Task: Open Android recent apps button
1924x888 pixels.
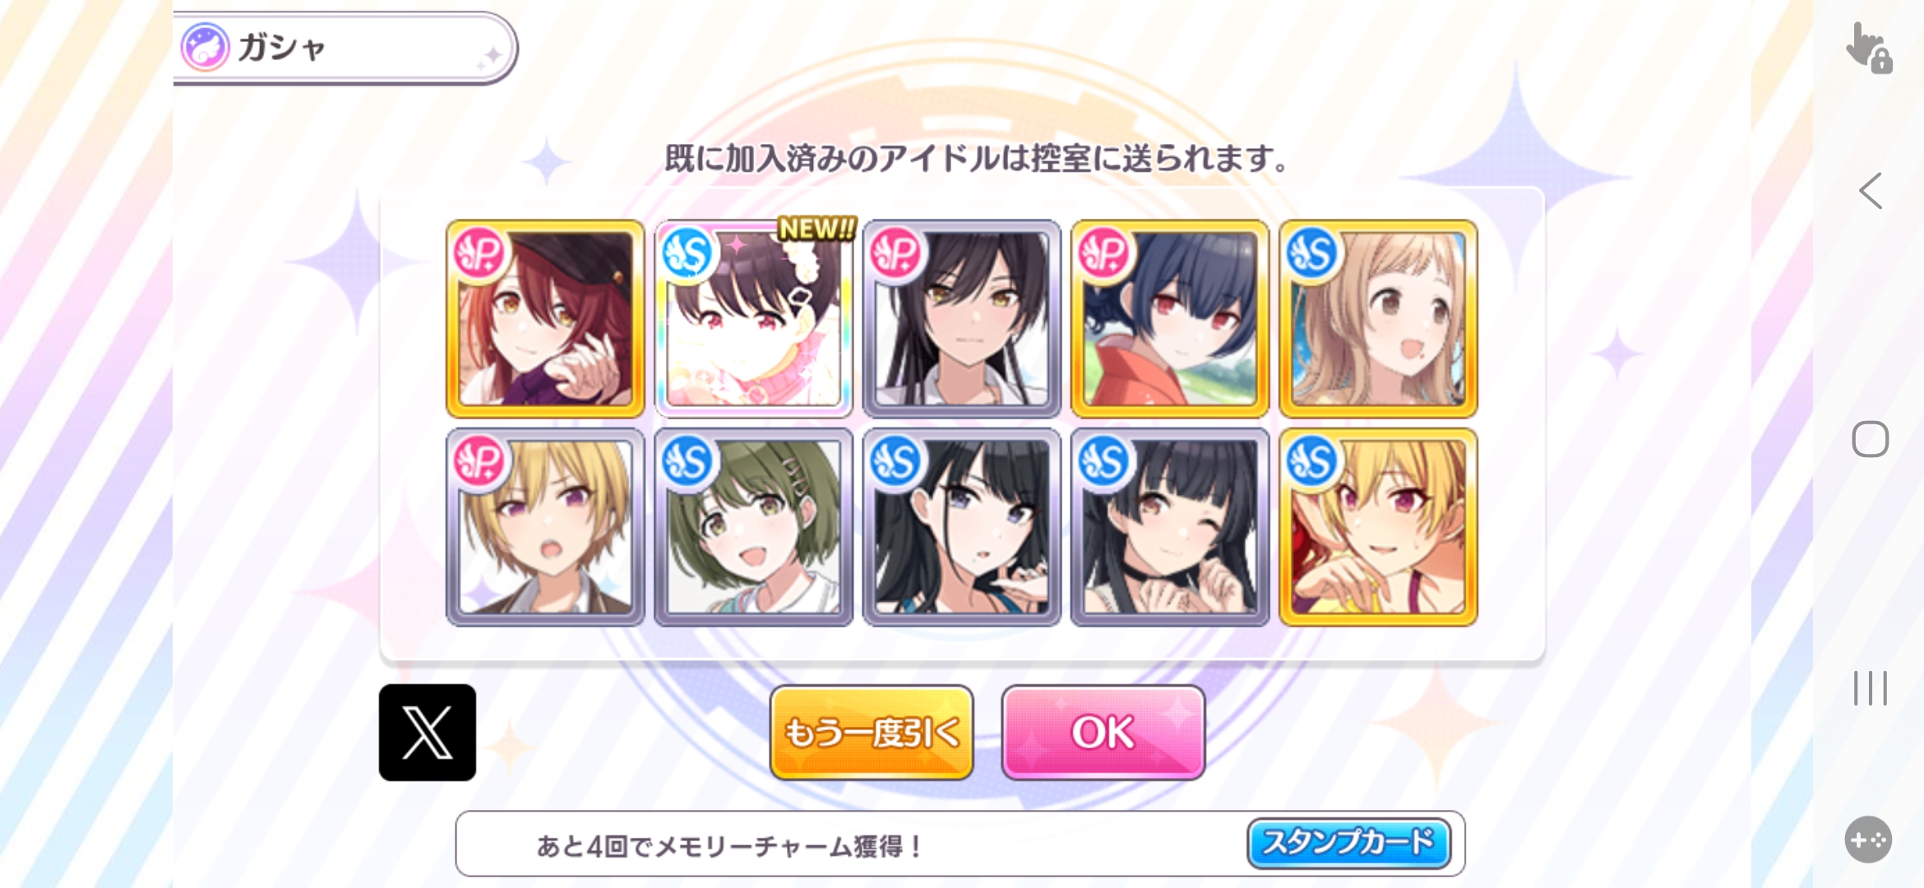Action: (x=1870, y=687)
